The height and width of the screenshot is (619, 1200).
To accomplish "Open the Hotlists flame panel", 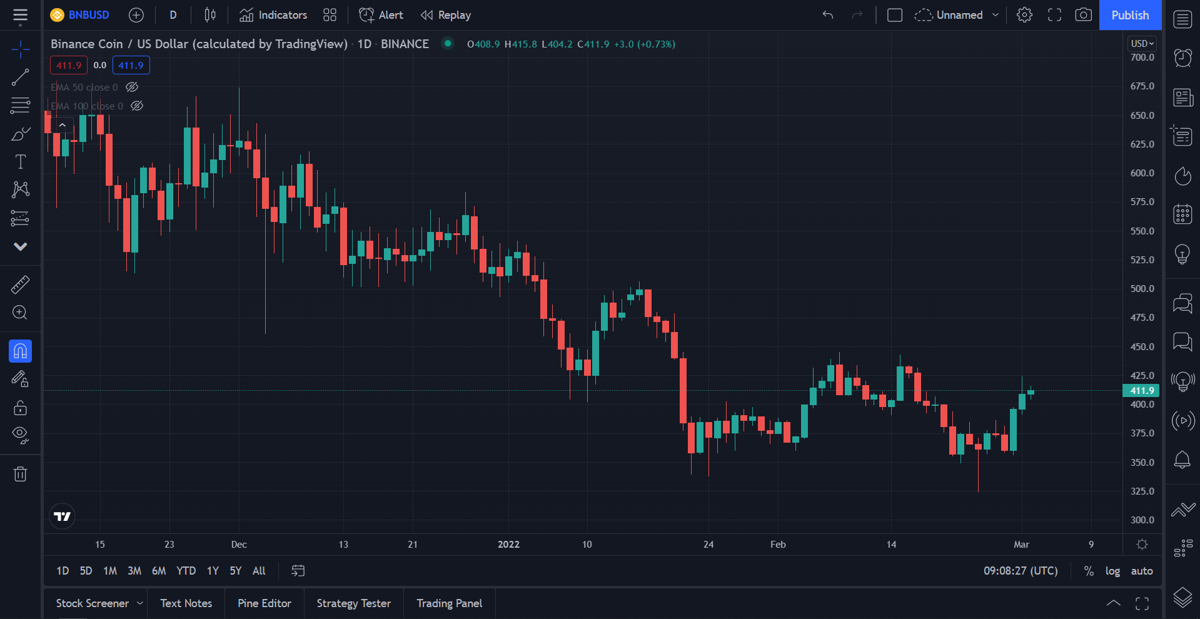I will click(x=1182, y=176).
